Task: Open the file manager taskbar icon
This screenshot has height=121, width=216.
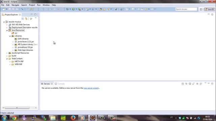Action: pyautogui.click(x=53, y=118)
